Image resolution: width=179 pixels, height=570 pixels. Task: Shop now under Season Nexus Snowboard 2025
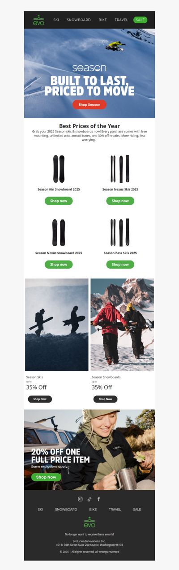click(x=59, y=265)
